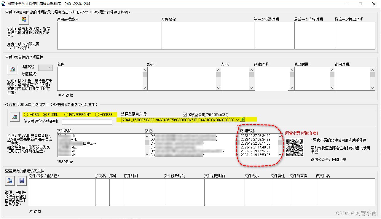
Task: Click up arrow of U盘 名称 list scrollbar
Action: [x=145, y=70]
